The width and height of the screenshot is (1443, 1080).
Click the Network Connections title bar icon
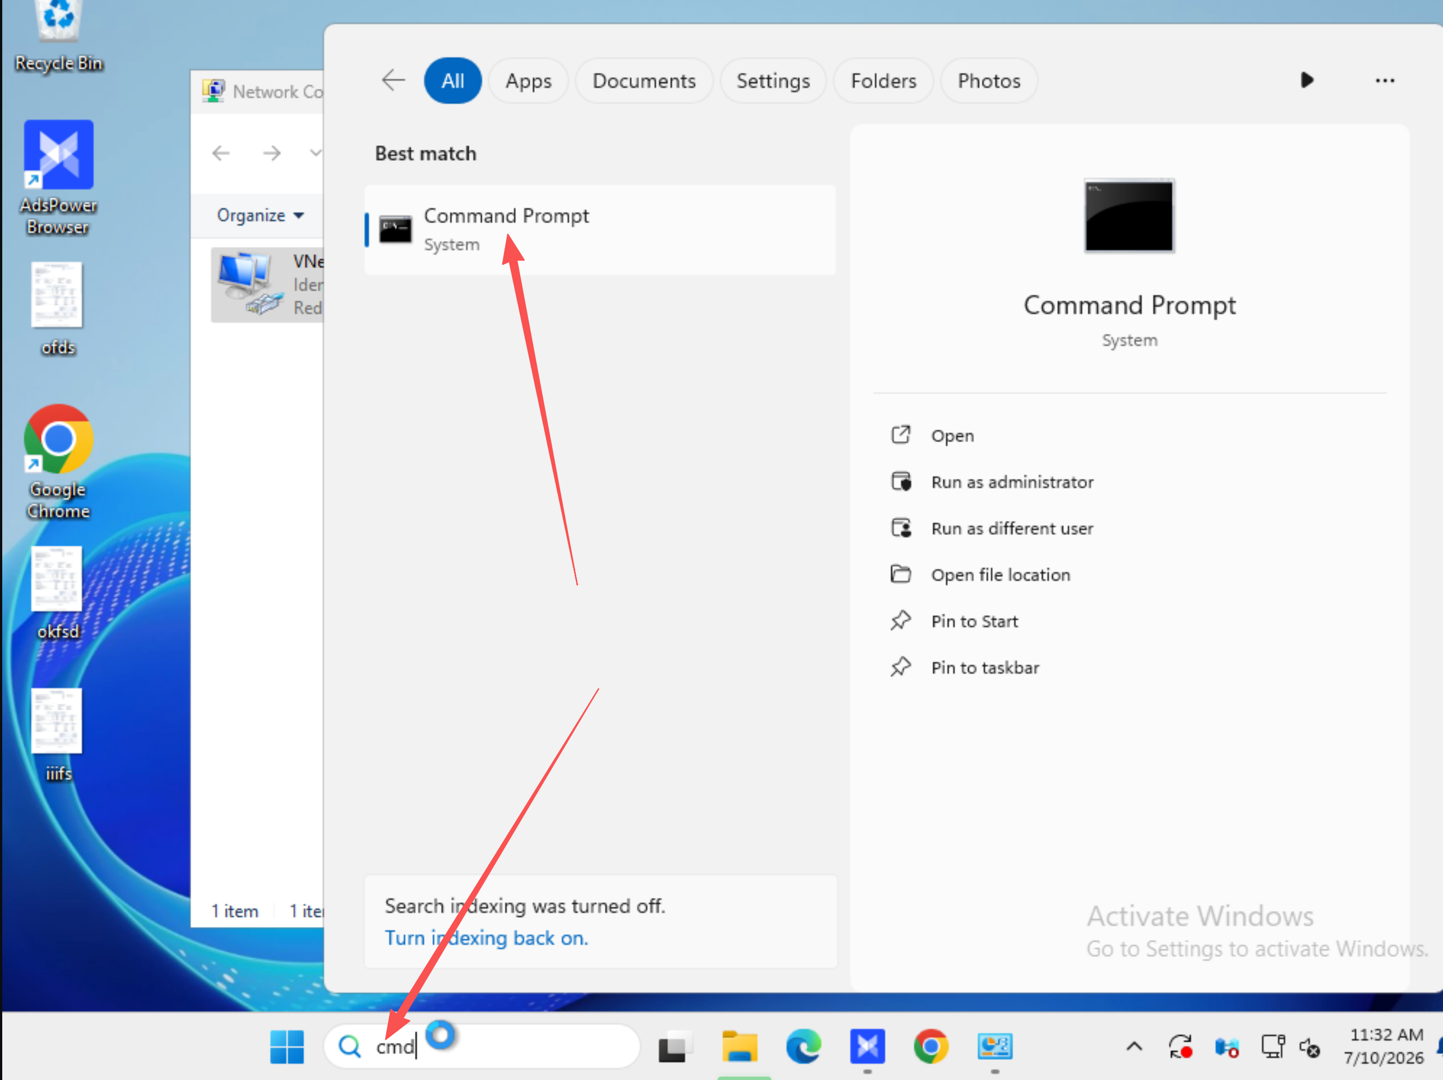(214, 91)
